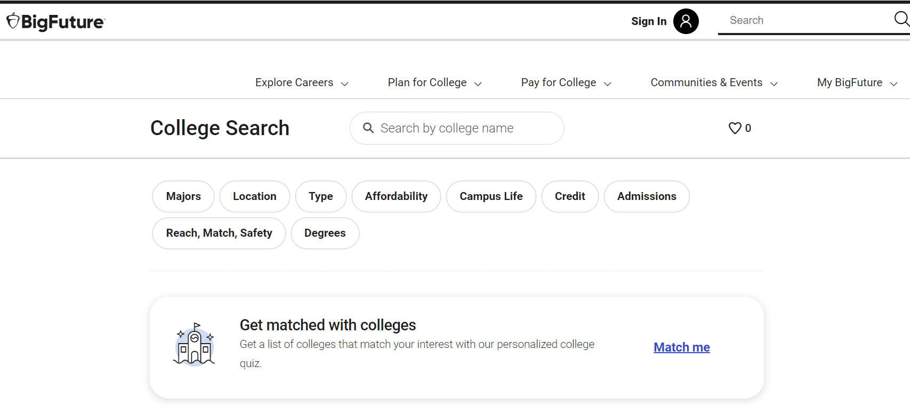Open saved colleges heart icon
Screen dimensions: 910x408
pyautogui.click(x=735, y=128)
